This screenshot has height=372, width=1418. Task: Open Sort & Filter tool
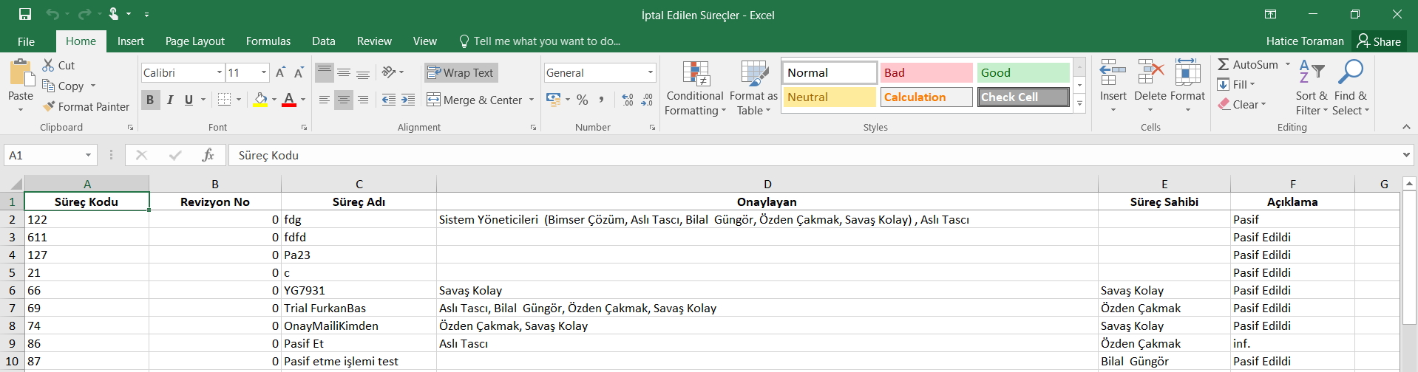(1311, 89)
